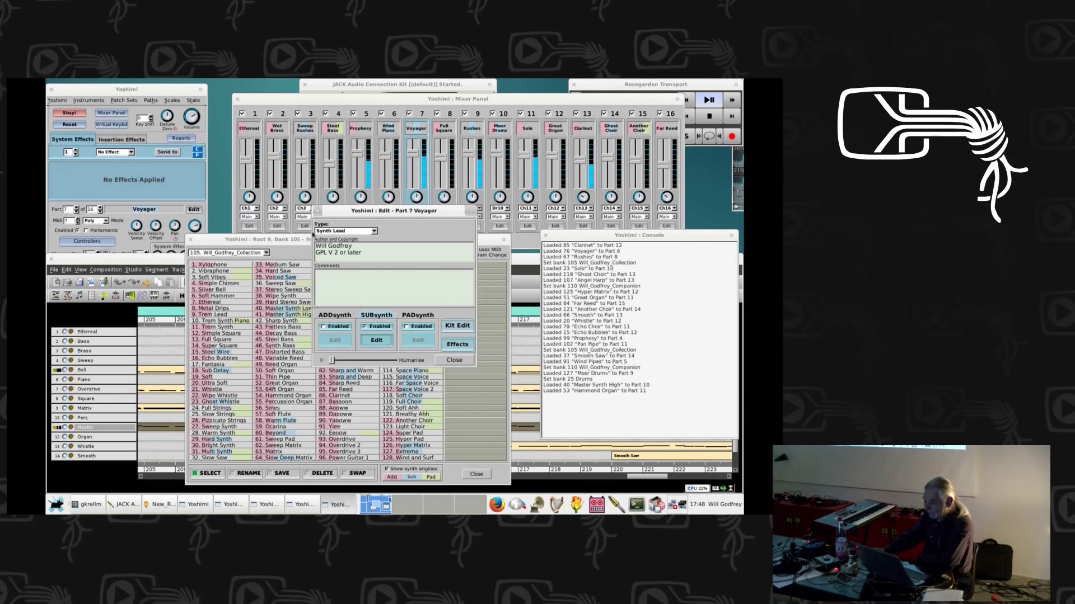Click the yellow rose icon in the taskbar

click(x=577, y=504)
